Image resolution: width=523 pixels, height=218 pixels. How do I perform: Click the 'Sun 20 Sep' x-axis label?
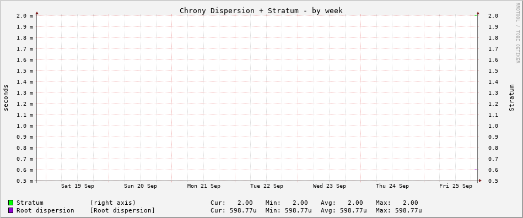click(x=141, y=186)
